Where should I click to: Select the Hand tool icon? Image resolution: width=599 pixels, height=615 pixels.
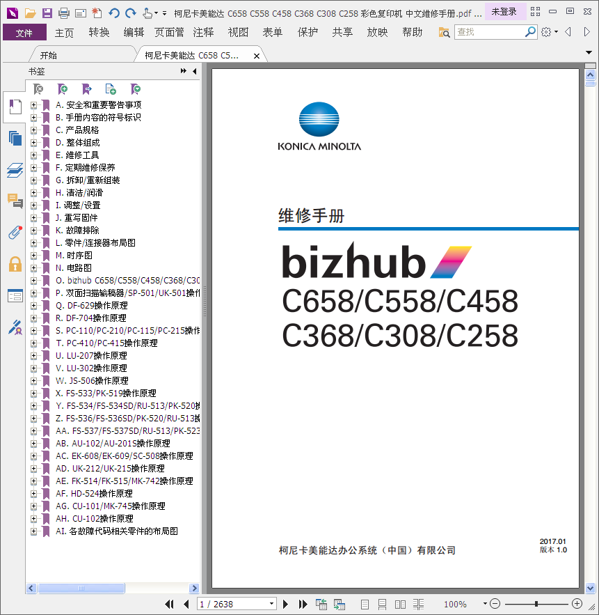pyautogui.click(x=147, y=14)
